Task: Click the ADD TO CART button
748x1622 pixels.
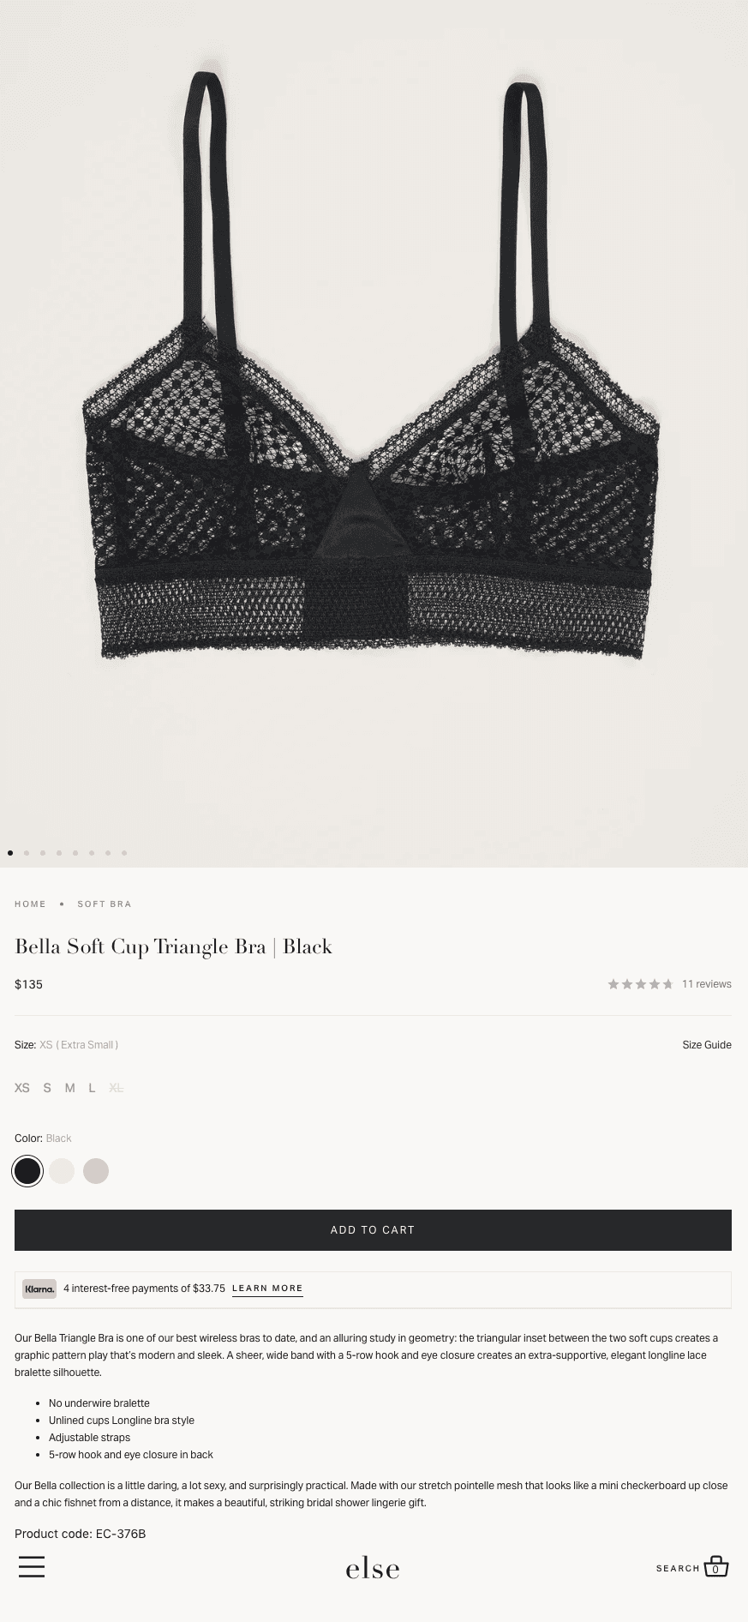Action: click(373, 1230)
